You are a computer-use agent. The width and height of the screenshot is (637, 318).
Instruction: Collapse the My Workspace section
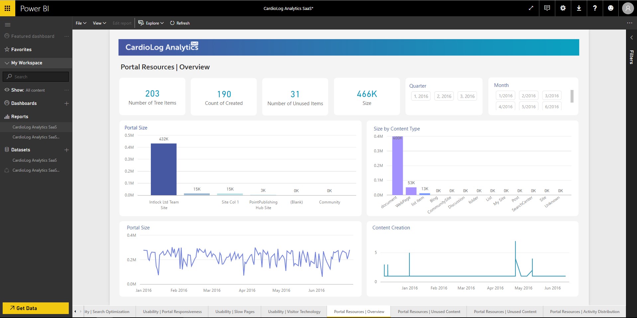tap(7, 63)
